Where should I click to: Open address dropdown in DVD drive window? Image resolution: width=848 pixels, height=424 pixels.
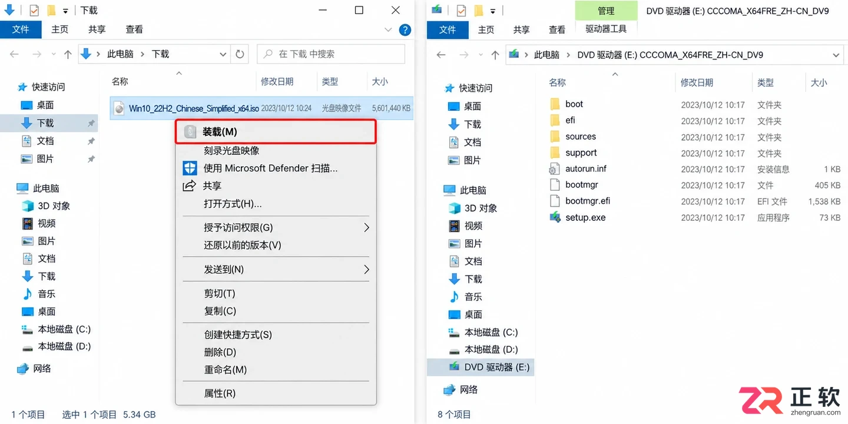click(836, 55)
